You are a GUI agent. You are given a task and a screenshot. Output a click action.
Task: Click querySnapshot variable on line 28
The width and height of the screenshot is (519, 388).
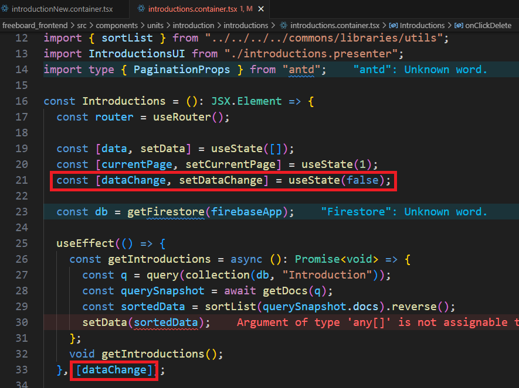click(162, 291)
